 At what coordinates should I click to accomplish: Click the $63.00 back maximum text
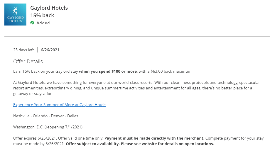171,71
